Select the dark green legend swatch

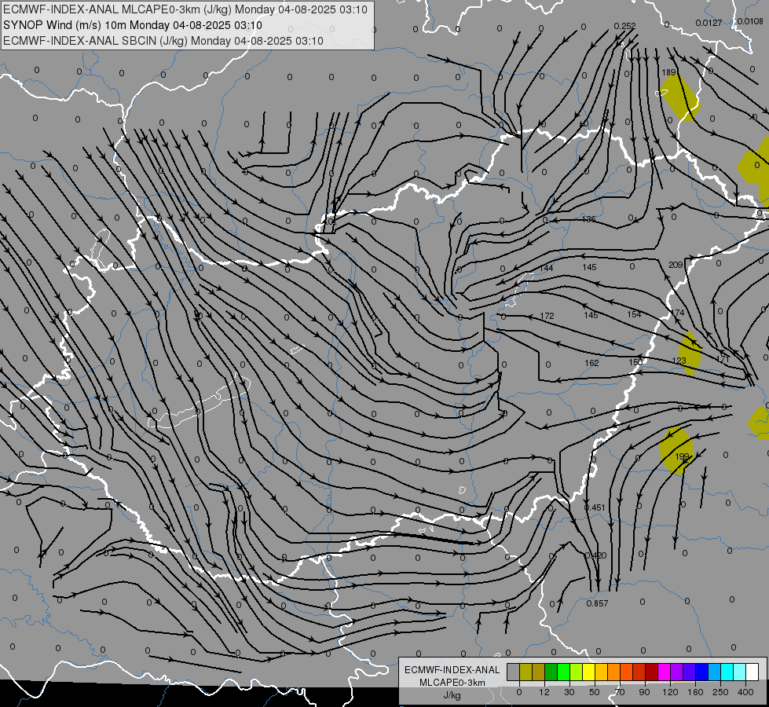coord(551,672)
